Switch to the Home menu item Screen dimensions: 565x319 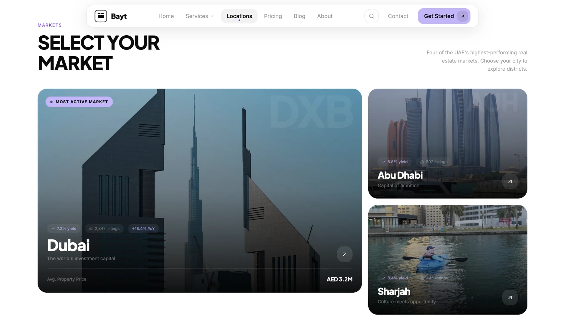coord(166,16)
